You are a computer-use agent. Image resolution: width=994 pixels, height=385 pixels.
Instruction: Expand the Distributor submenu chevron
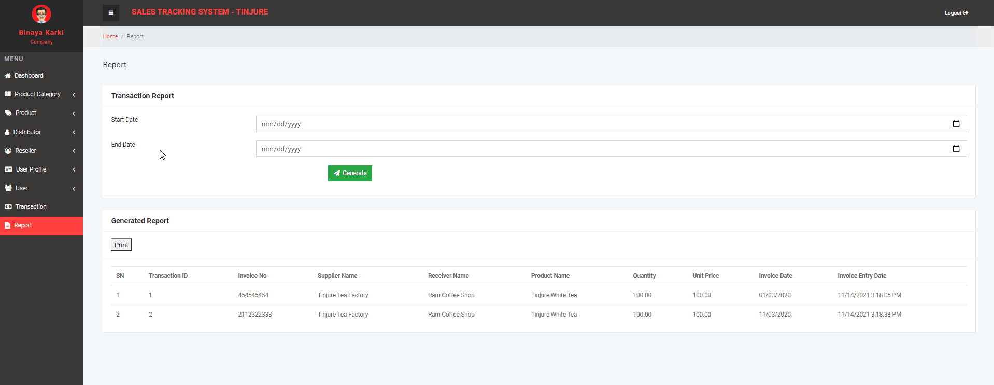click(x=74, y=132)
